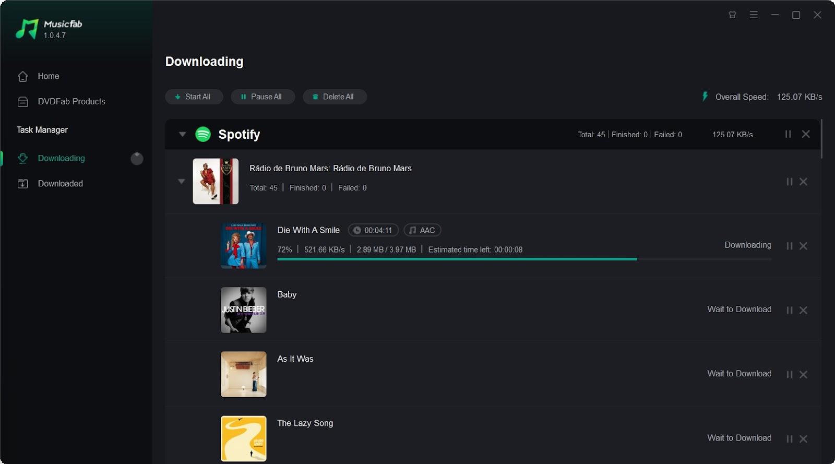Pause the Die With A Smile download
The height and width of the screenshot is (464, 835).
pyautogui.click(x=790, y=246)
